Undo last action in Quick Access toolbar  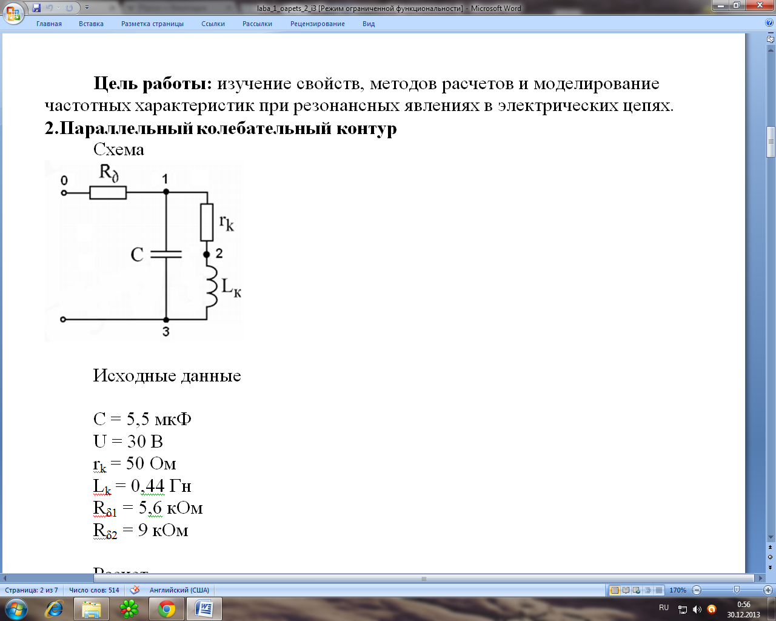[x=50, y=8]
